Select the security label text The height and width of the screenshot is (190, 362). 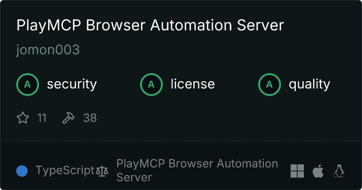tap(71, 85)
